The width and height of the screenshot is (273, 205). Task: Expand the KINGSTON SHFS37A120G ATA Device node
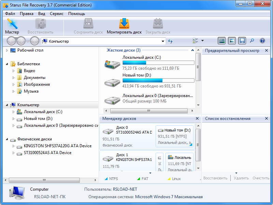click(x=13, y=146)
